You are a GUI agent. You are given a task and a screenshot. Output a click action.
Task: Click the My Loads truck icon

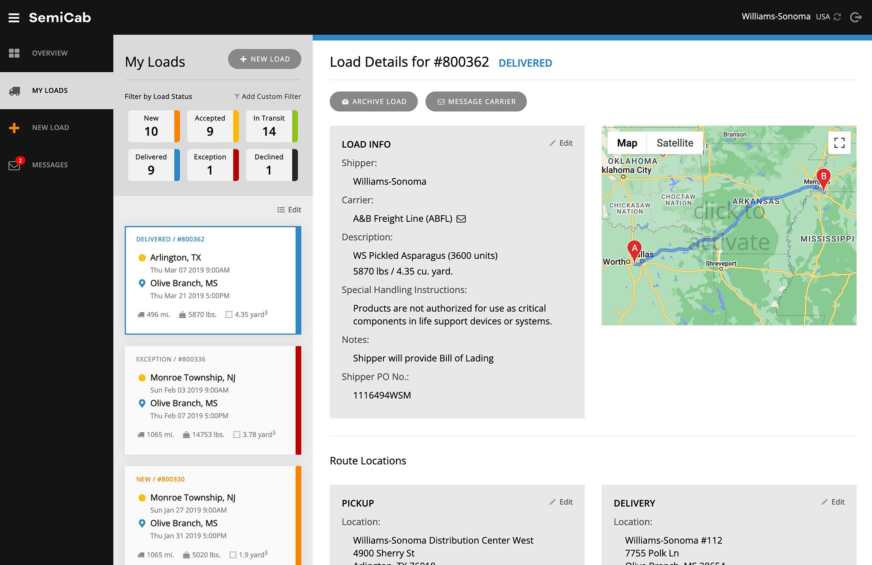(14, 91)
